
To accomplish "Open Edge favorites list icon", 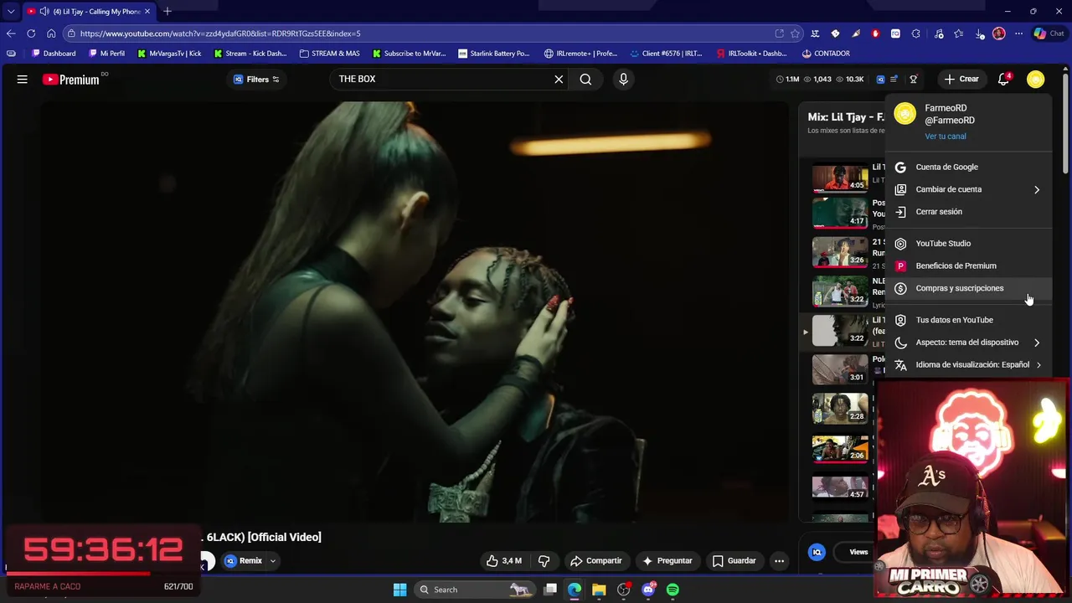I will tap(958, 33).
